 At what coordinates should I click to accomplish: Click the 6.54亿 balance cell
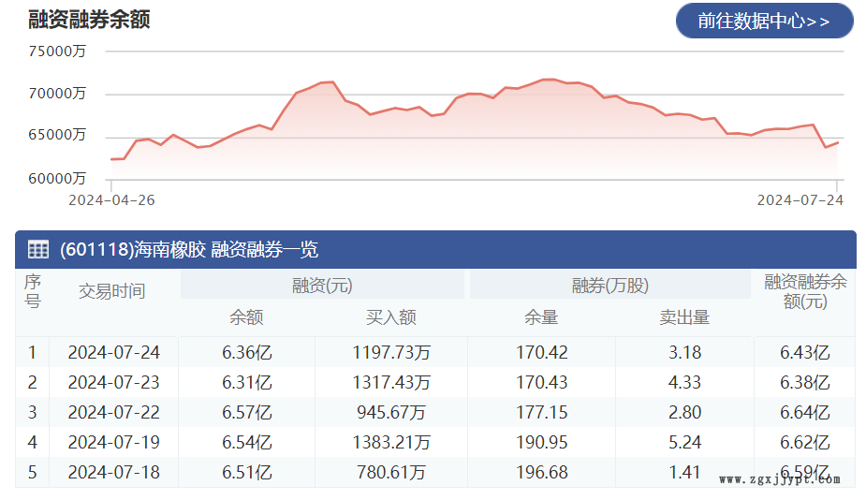tap(247, 442)
